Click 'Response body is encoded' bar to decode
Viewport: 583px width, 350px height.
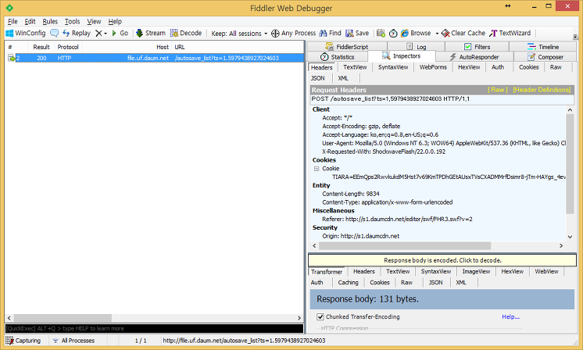442,260
